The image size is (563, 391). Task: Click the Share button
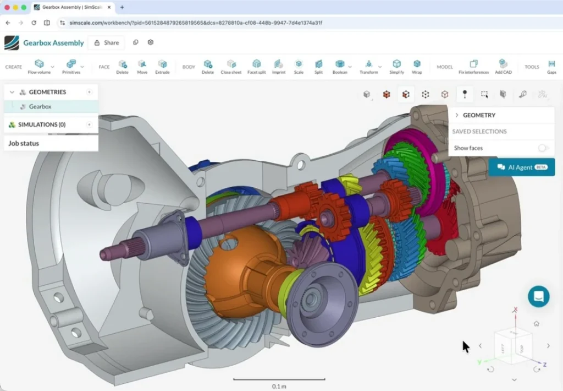[x=106, y=42]
